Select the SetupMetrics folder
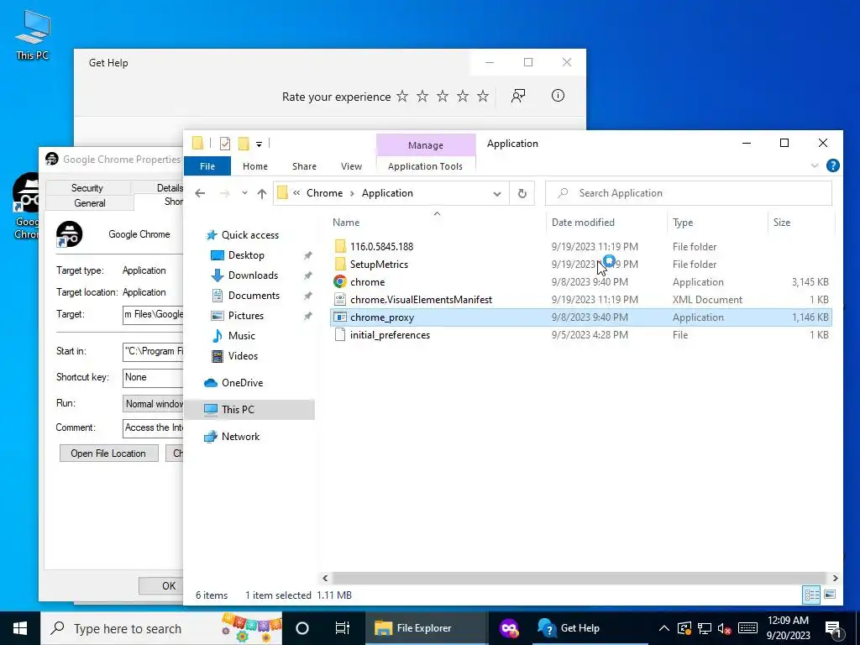The height and width of the screenshot is (645, 860). tap(379, 265)
